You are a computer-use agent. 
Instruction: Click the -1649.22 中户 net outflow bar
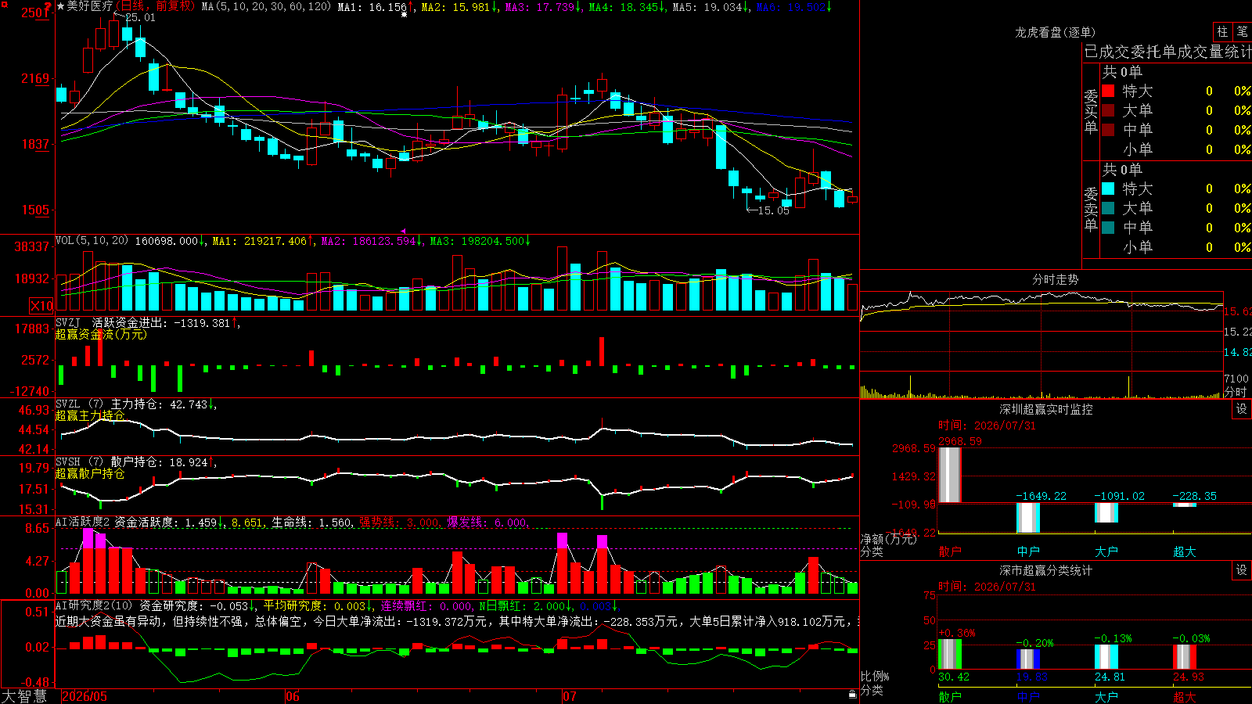pos(1028,518)
